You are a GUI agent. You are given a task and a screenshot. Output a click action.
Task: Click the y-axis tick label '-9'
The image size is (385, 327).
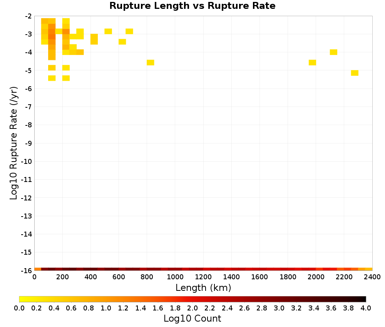click(28, 143)
